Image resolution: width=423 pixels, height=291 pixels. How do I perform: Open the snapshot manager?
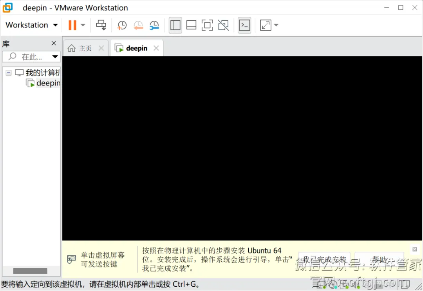tap(154, 25)
